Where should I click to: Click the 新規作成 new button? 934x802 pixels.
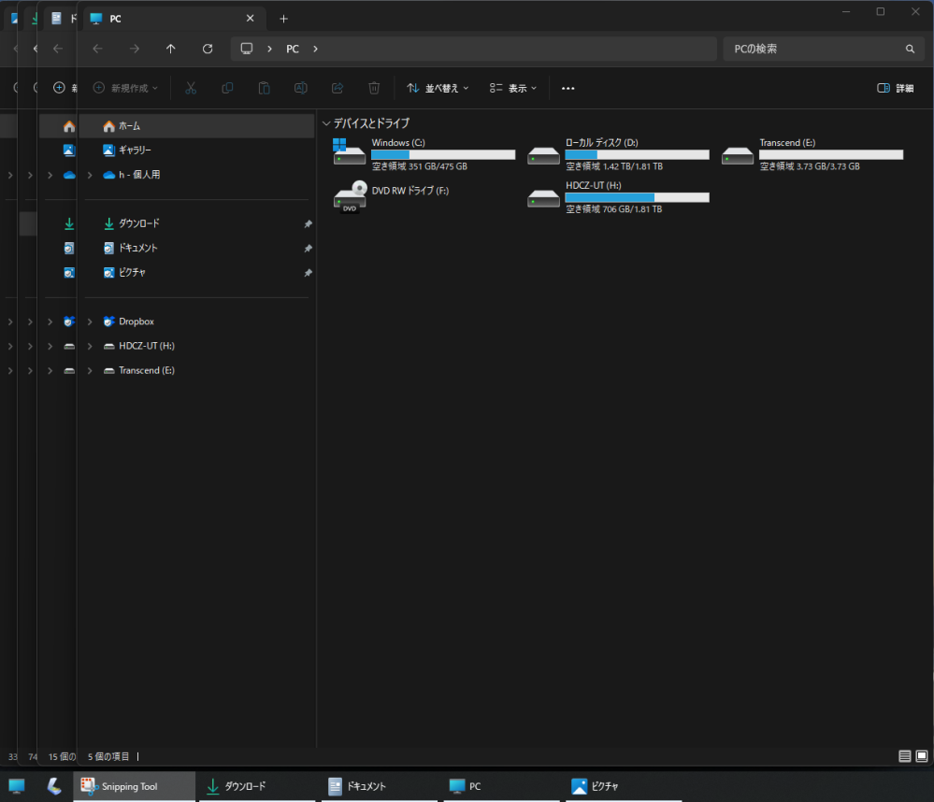[x=125, y=88]
